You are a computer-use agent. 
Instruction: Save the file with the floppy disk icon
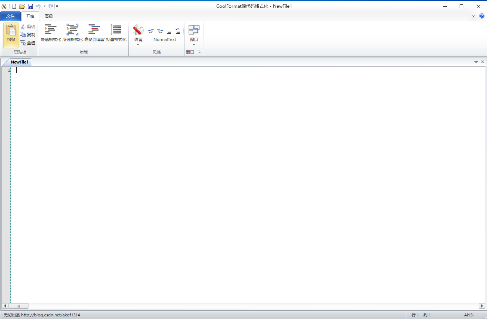pyautogui.click(x=30, y=6)
